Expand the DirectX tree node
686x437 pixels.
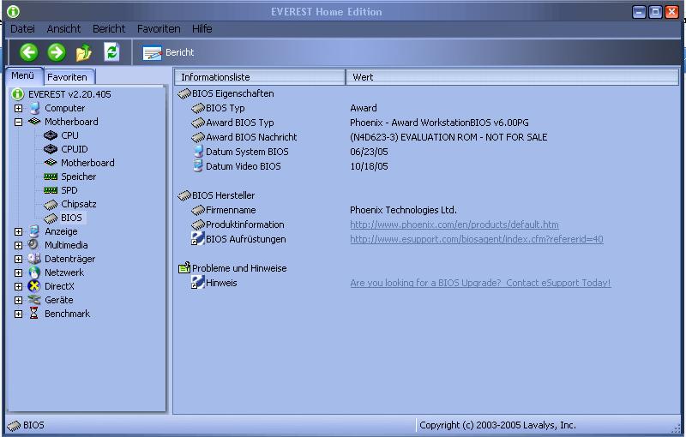point(18,287)
